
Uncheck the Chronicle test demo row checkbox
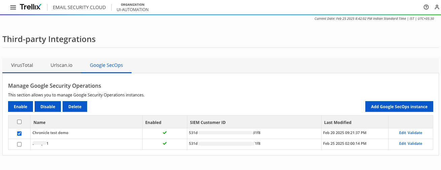tap(19, 133)
